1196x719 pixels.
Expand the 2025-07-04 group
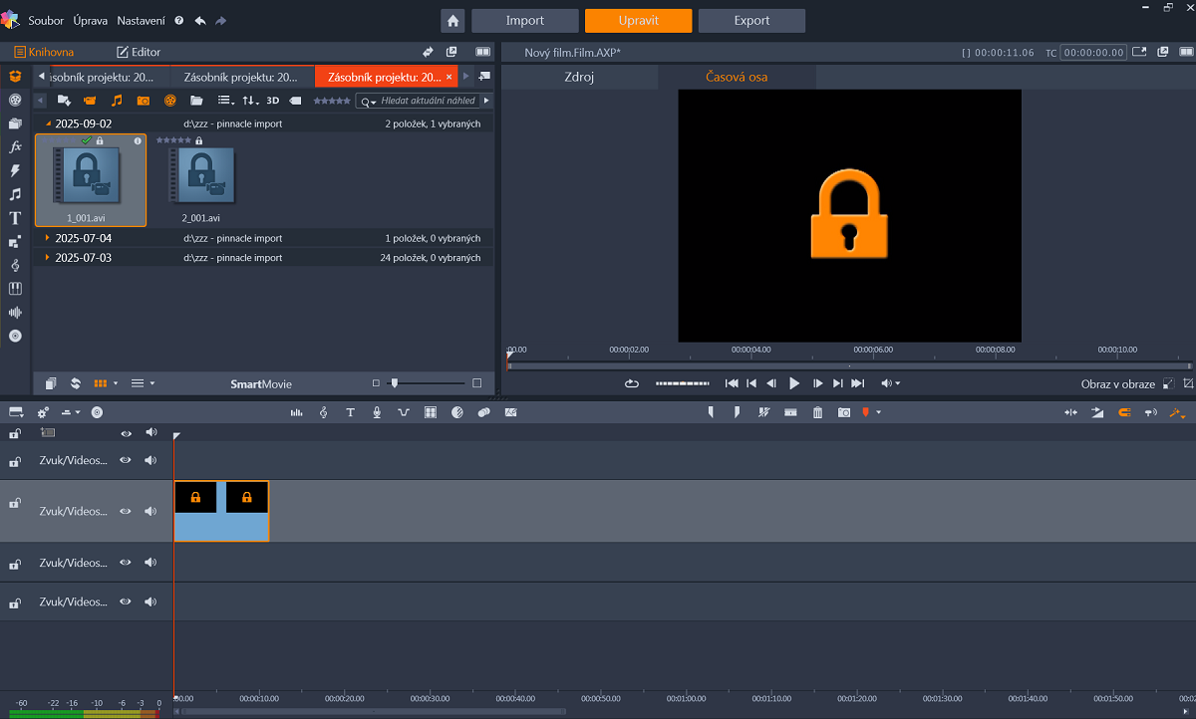tap(47, 238)
